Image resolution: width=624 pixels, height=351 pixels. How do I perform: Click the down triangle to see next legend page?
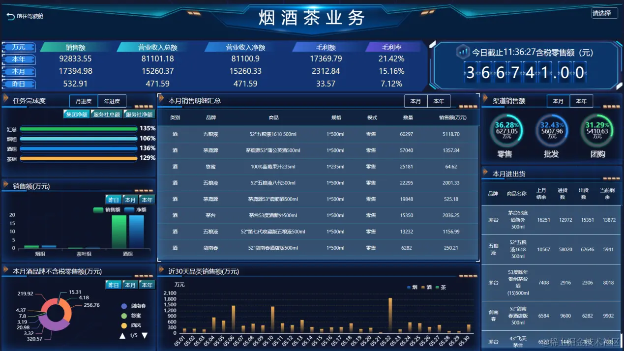point(144,335)
